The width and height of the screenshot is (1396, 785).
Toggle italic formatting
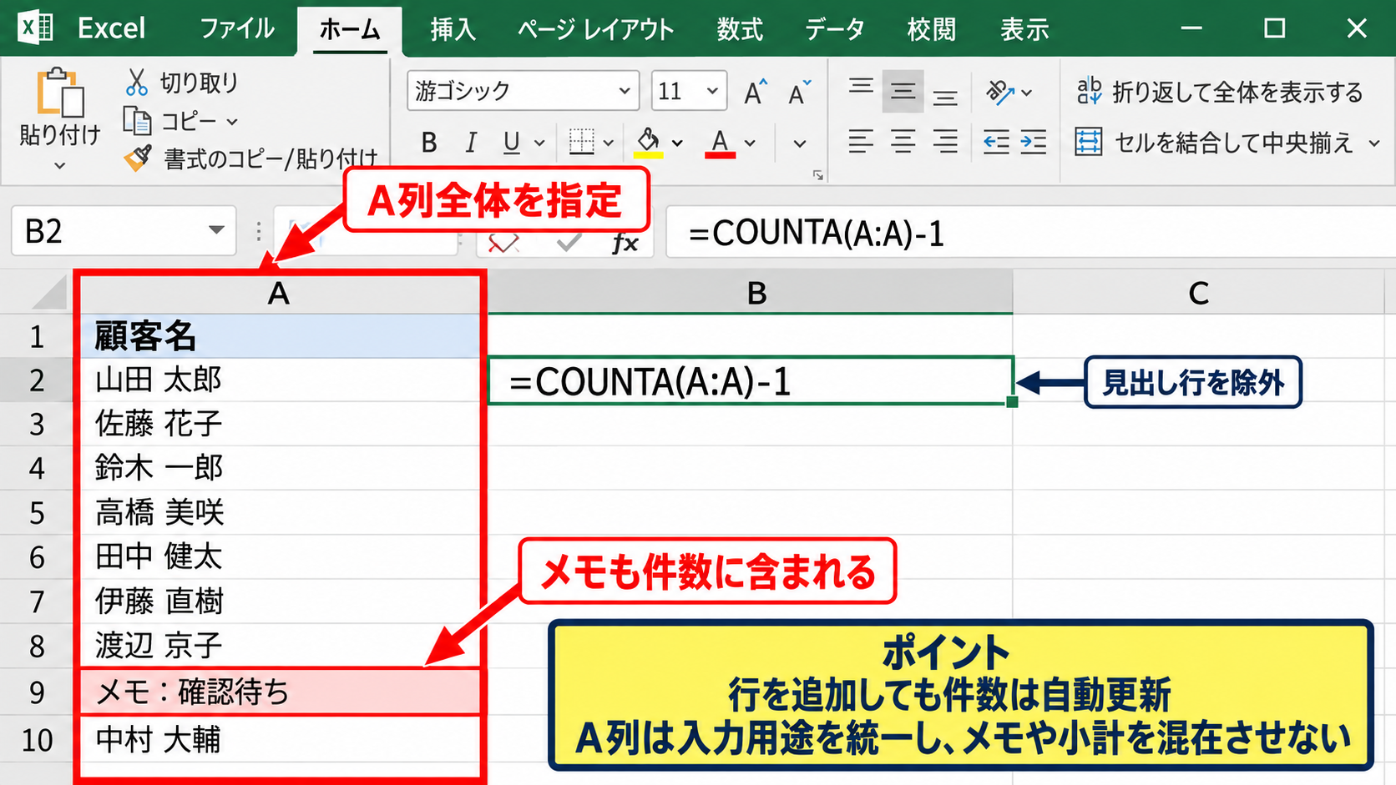tap(471, 143)
